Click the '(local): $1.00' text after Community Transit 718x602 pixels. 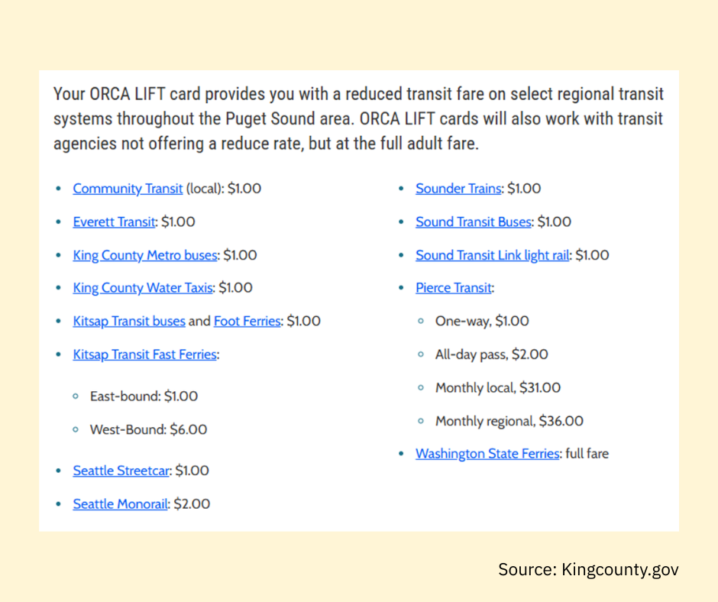click(x=224, y=188)
